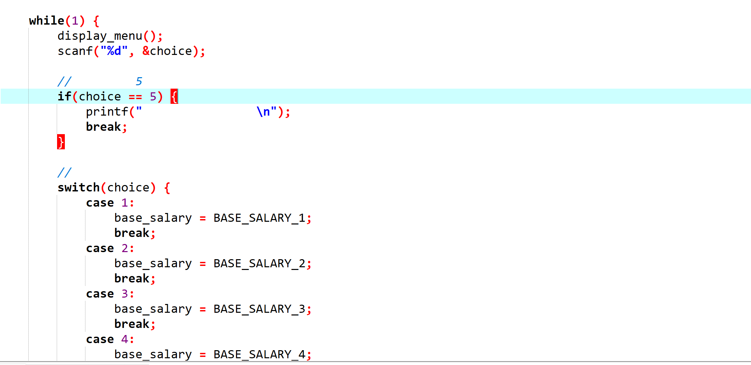The image size is (751, 365).
Task: Click the break statement inside the if block
Action: click(103, 127)
